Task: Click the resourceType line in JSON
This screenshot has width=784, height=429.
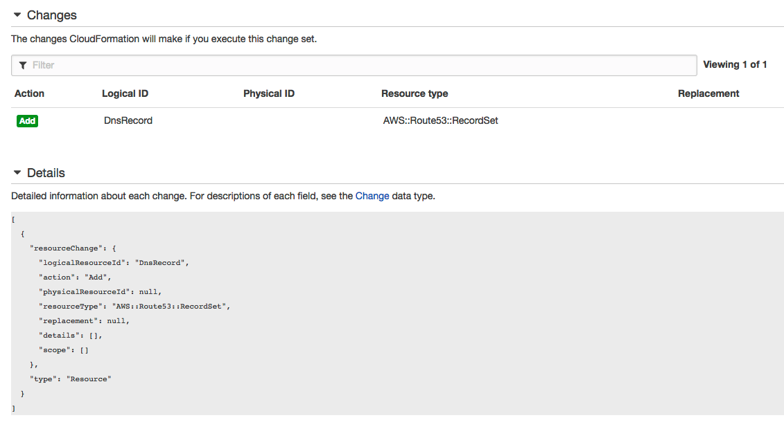Action: pyautogui.click(x=134, y=307)
